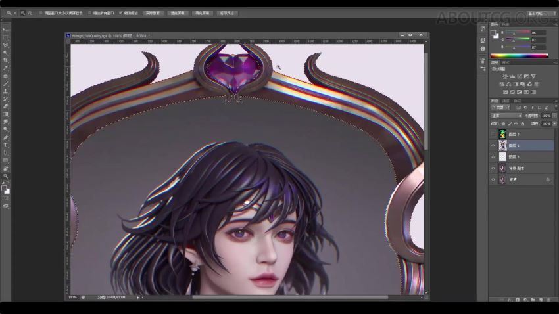The height and width of the screenshot is (314, 559).
Task: Add a Curves adjustment
Action: [519, 76]
